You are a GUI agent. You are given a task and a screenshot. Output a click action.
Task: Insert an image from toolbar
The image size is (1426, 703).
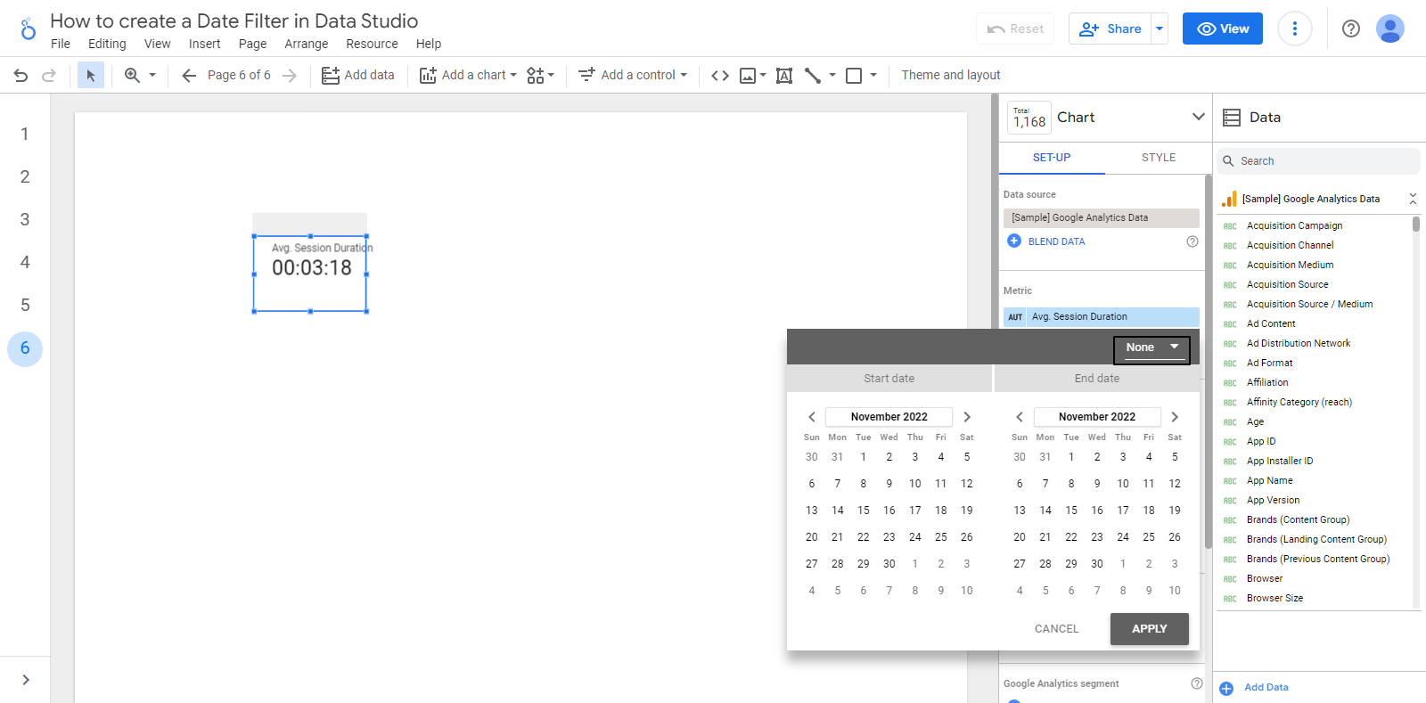pyautogui.click(x=748, y=76)
